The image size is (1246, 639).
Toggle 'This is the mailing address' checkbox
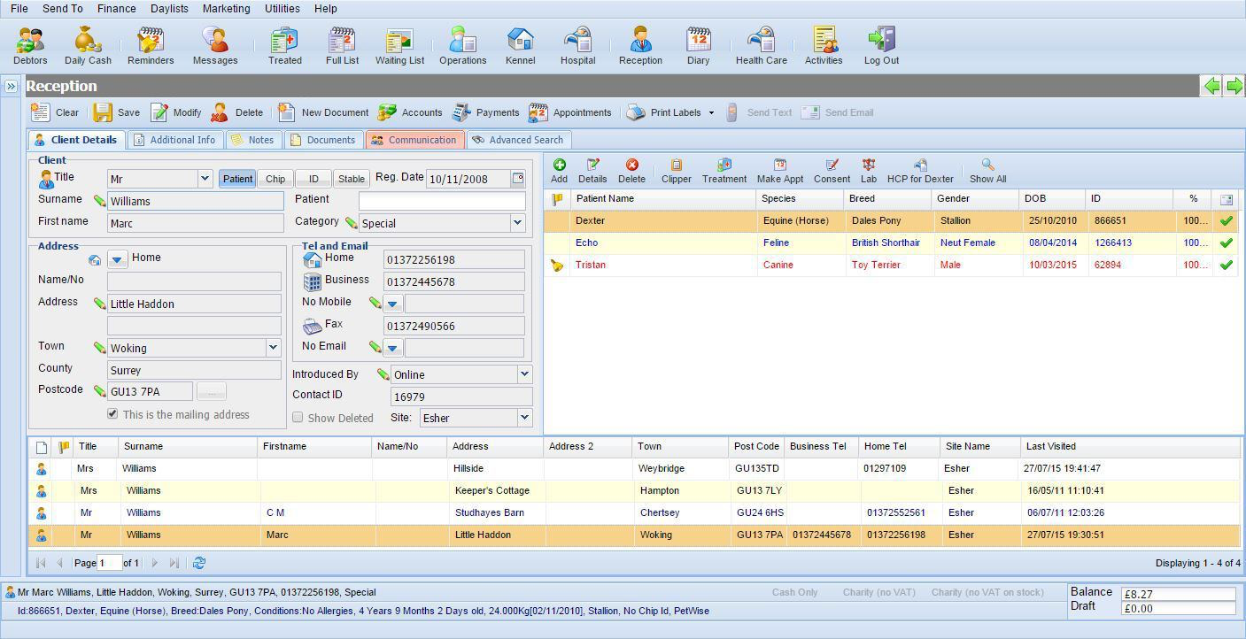click(112, 414)
